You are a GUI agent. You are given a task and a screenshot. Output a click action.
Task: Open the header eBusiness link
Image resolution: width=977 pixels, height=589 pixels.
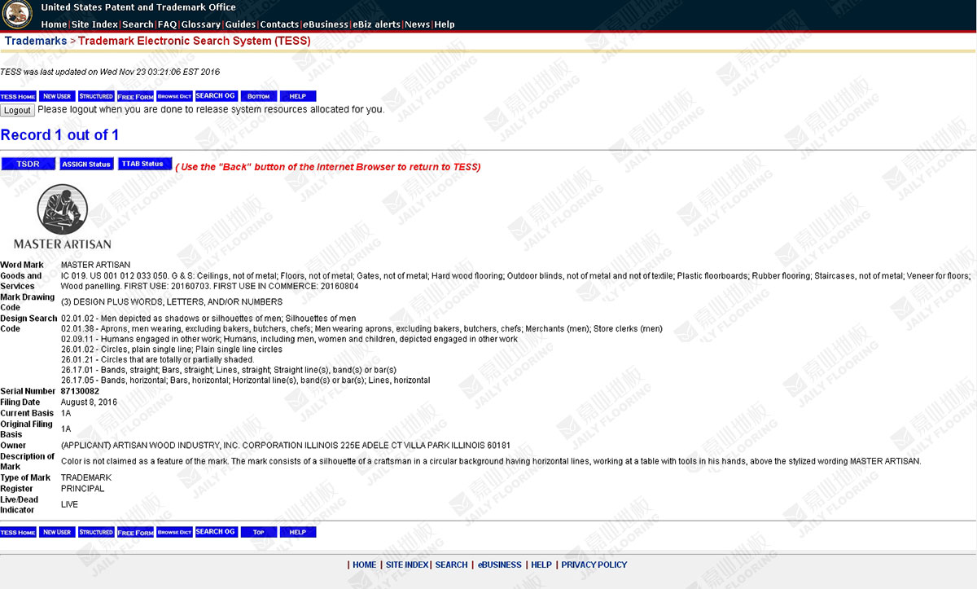pyautogui.click(x=326, y=24)
